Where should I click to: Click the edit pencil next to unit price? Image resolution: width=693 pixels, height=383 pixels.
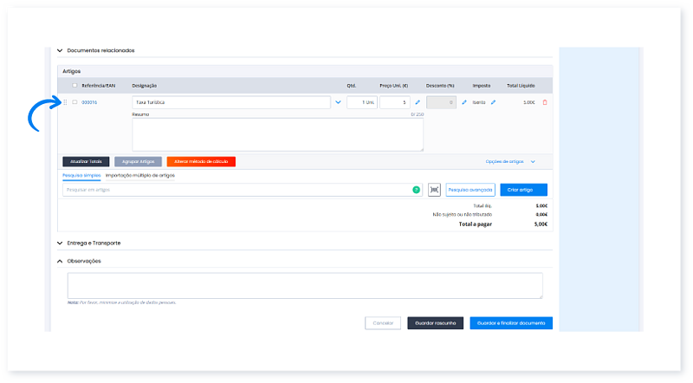coord(418,102)
